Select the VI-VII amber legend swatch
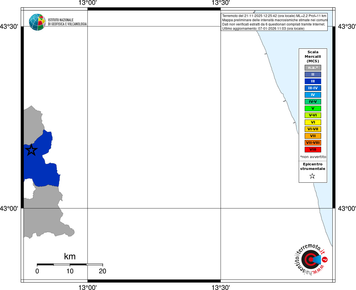 pyautogui.click(x=313, y=129)
